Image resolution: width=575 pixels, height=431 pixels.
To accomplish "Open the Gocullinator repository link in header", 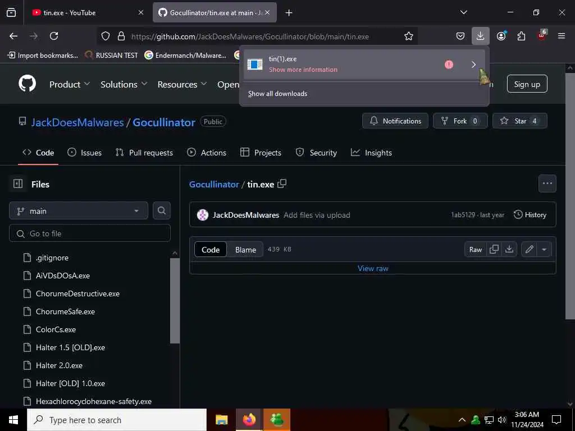I will (x=164, y=122).
